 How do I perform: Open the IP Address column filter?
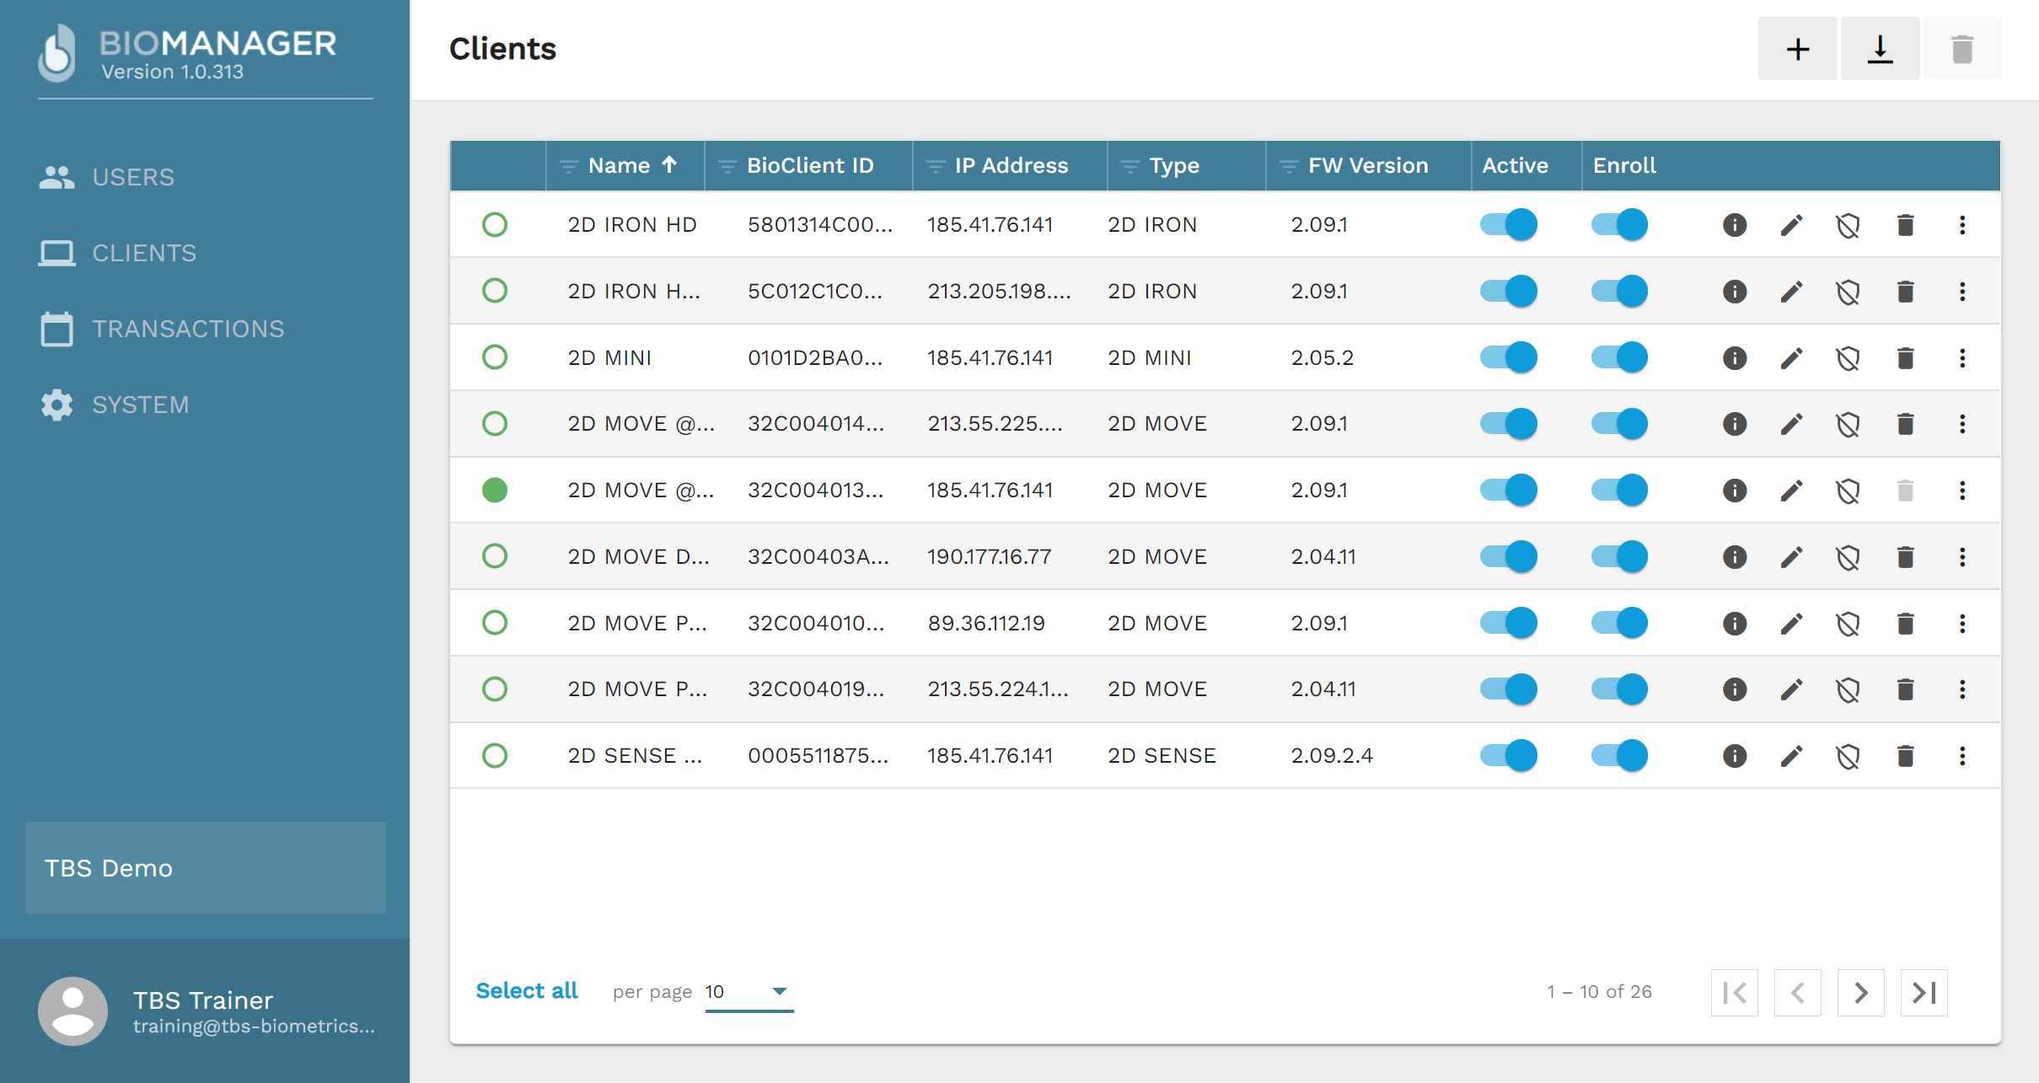pyautogui.click(x=935, y=166)
